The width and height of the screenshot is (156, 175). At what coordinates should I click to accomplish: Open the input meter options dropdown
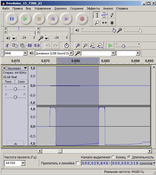(x=46, y=38)
